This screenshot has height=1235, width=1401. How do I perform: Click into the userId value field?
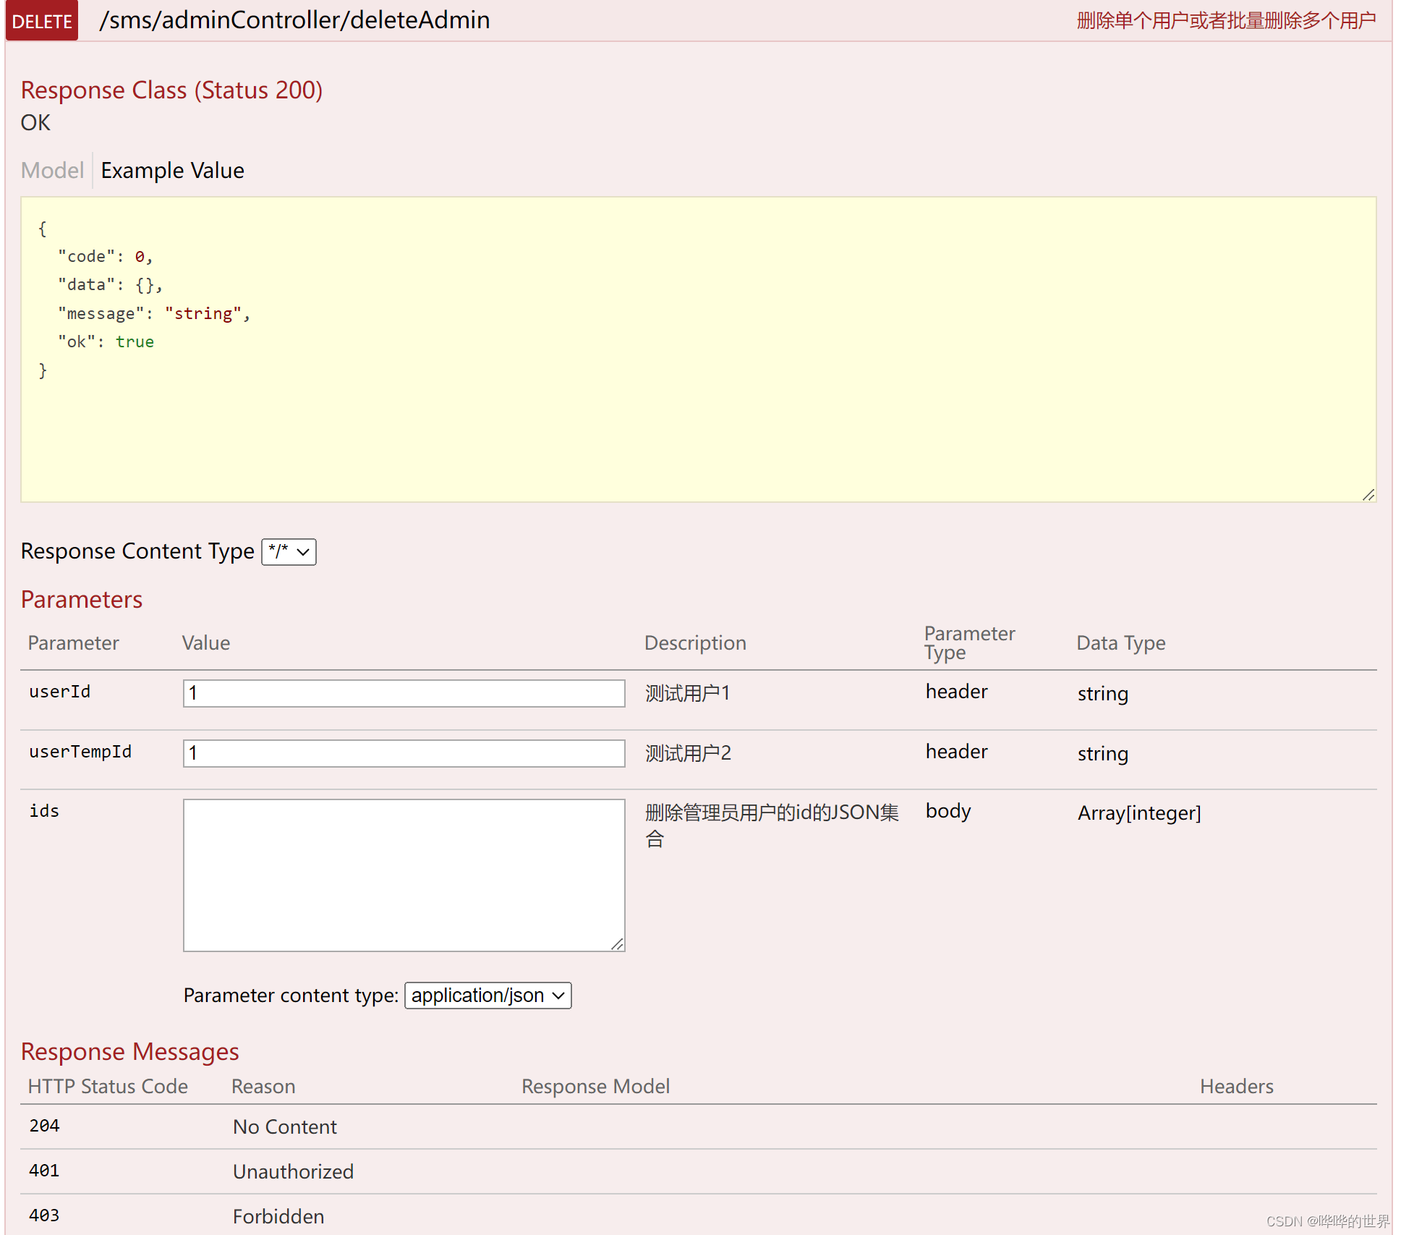click(x=404, y=693)
